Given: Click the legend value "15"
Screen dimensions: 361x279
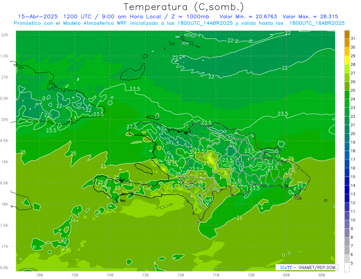Looking at the screenshot, I should (353, 177).
